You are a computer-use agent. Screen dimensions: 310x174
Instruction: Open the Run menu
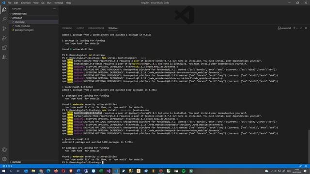(x=49, y=3)
